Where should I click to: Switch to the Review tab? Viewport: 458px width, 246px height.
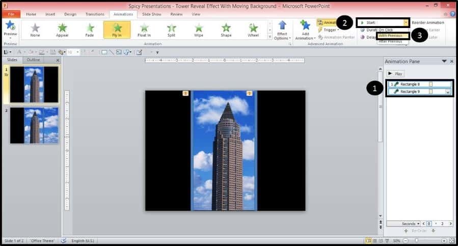pos(176,14)
